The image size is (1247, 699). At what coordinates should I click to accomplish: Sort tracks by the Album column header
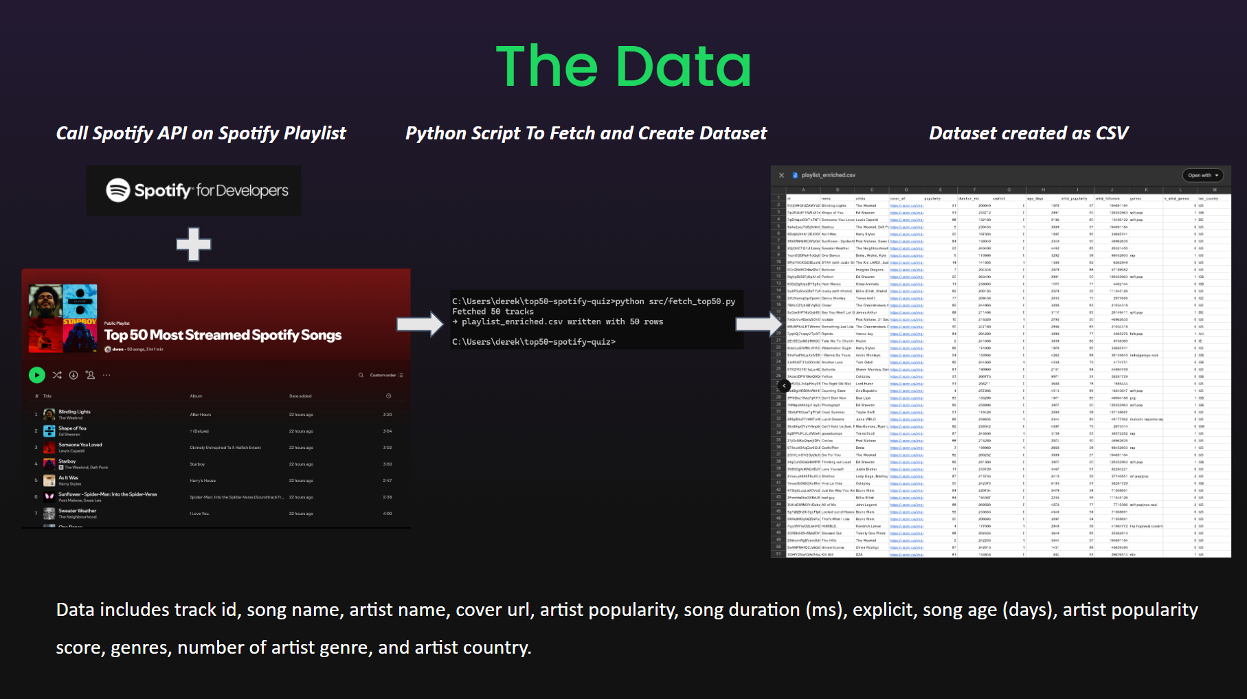(196, 396)
